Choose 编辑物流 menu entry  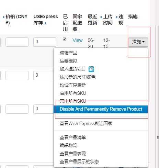pos(68,146)
